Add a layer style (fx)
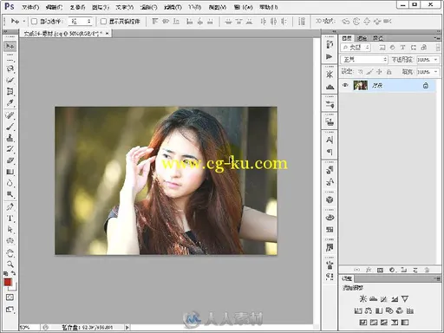Viewport: 444px width, 333px height. tap(369, 270)
